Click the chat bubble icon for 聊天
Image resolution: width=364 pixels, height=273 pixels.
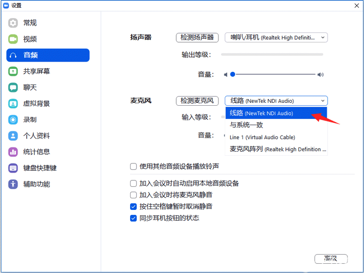13,87
